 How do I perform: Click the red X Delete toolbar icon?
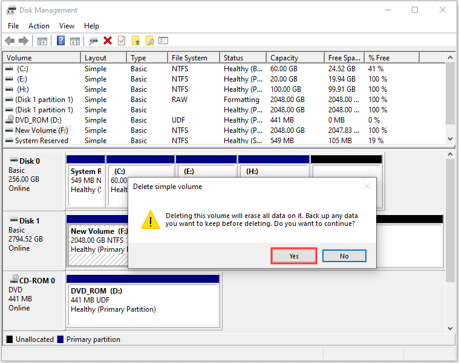(x=108, y=40)
